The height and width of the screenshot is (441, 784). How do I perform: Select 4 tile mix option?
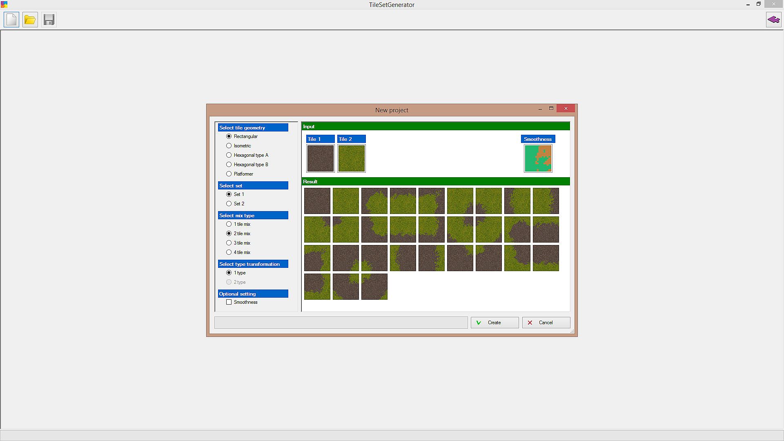229,252
